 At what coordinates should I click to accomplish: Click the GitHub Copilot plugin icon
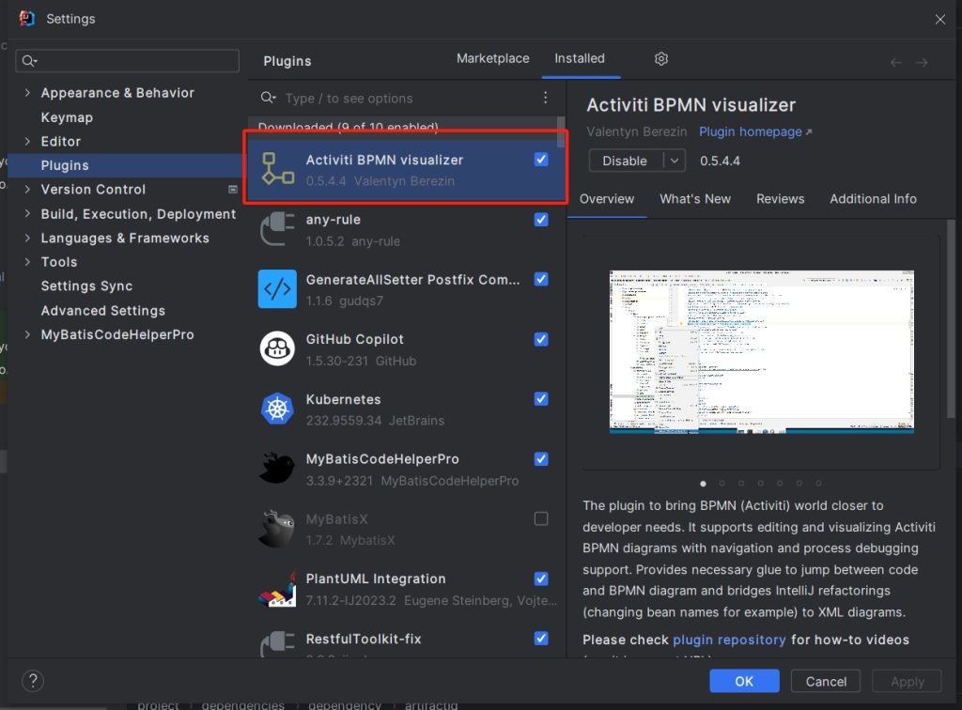[277, 348]
